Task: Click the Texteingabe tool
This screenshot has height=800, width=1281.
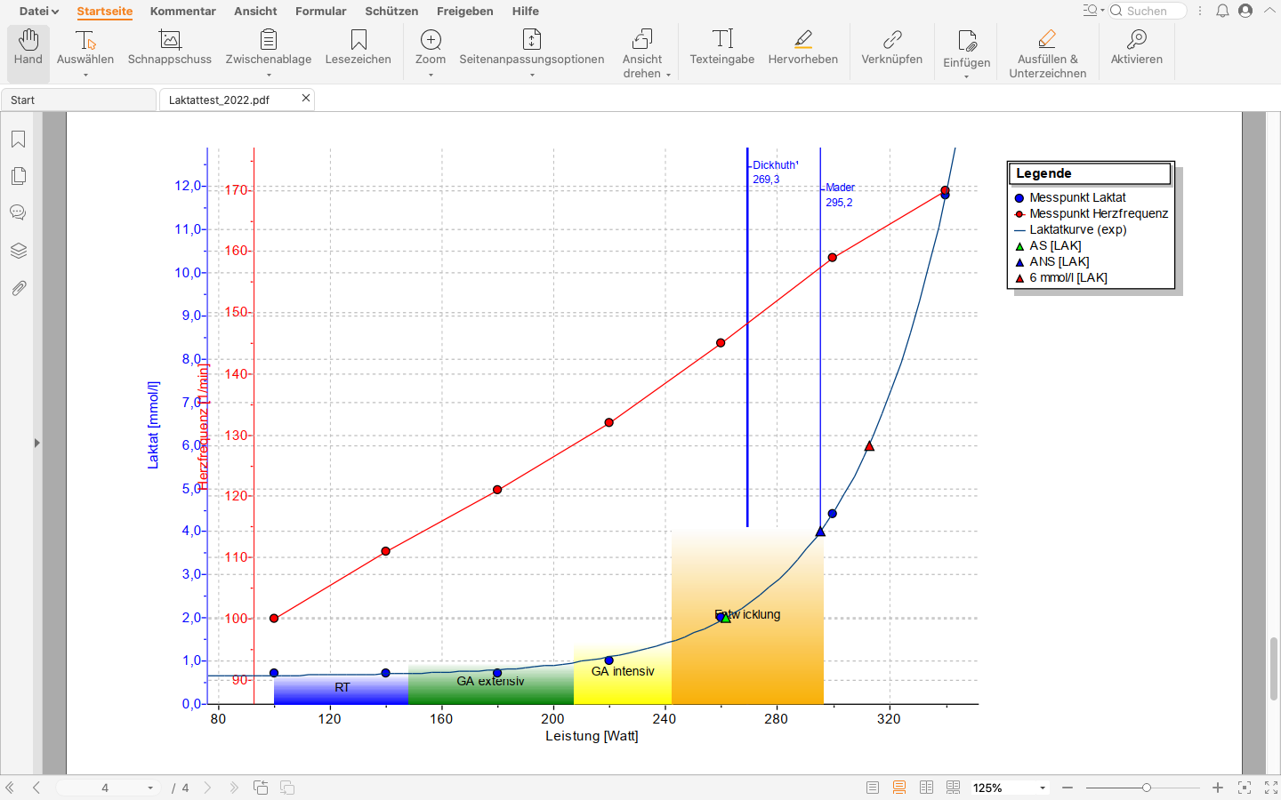Action: tap(721, 48)
